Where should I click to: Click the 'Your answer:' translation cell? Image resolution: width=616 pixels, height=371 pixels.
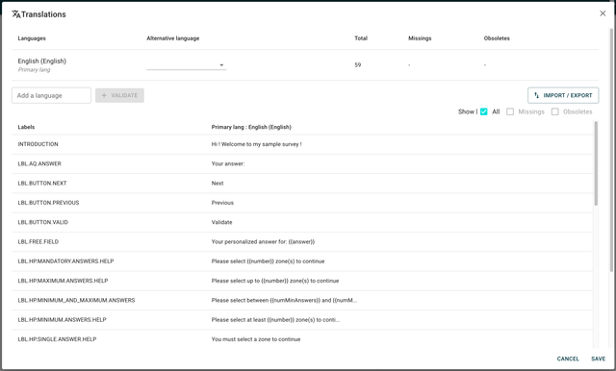[x=228, y=164]
